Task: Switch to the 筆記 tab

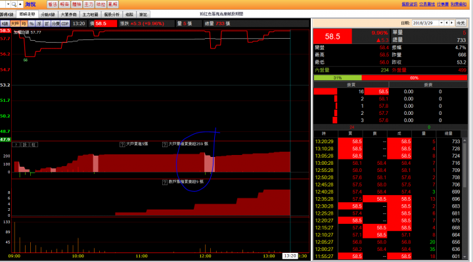Action: [143, 14]
